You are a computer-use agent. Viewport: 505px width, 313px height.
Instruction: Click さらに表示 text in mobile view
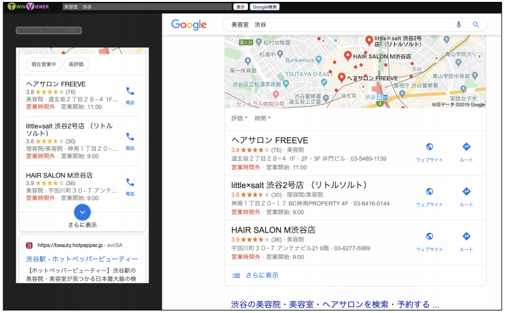click(x=82, y=225)
